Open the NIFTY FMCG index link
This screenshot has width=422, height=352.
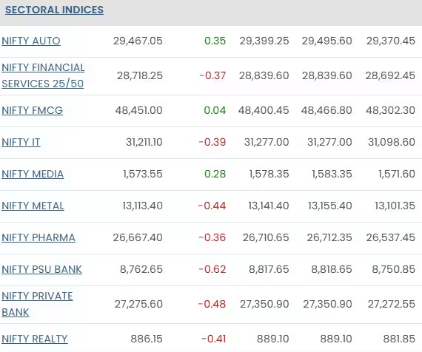tap(33, 110)
